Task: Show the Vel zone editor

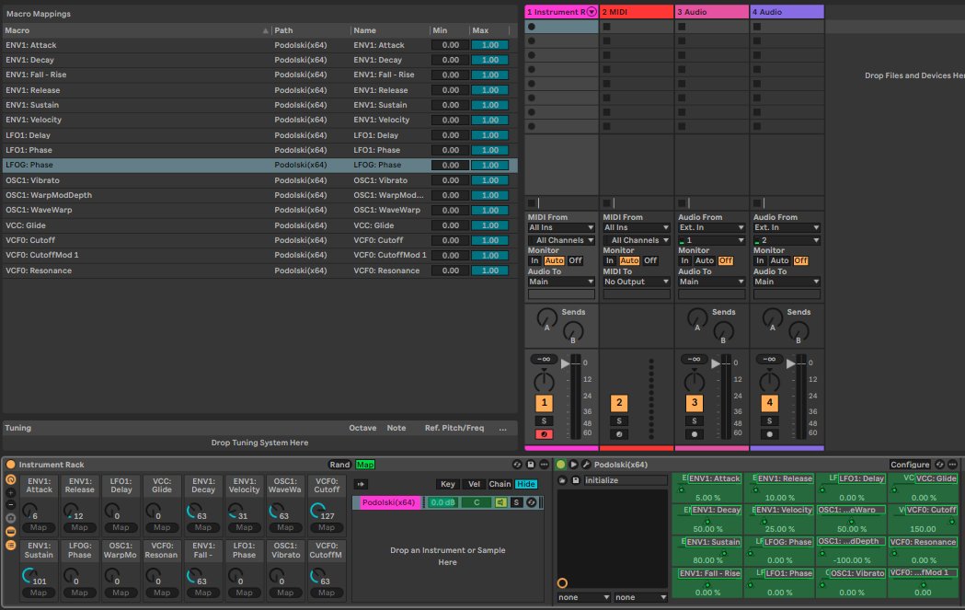Action: (x=474, y=485)
